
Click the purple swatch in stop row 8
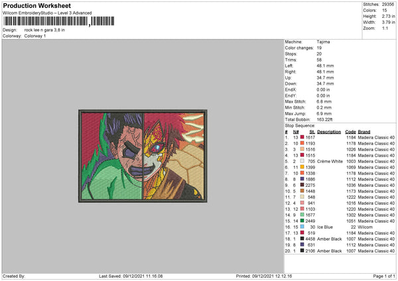click(x=302, y=179)
